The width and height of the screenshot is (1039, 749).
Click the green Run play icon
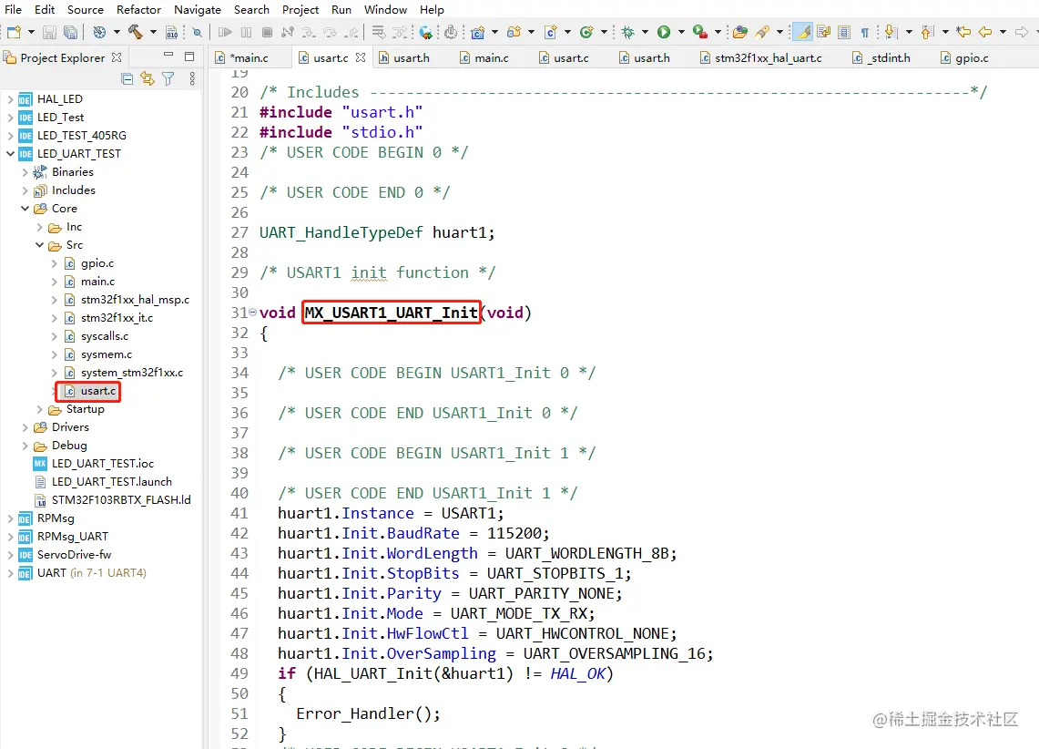(664, 32)
